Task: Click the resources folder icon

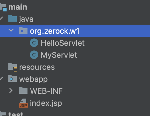Action: (x=13, y=67)
